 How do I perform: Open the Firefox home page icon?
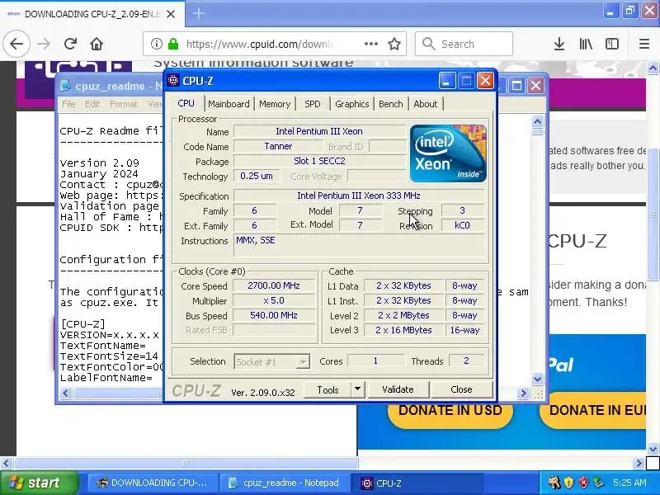[x=97, y=44]
